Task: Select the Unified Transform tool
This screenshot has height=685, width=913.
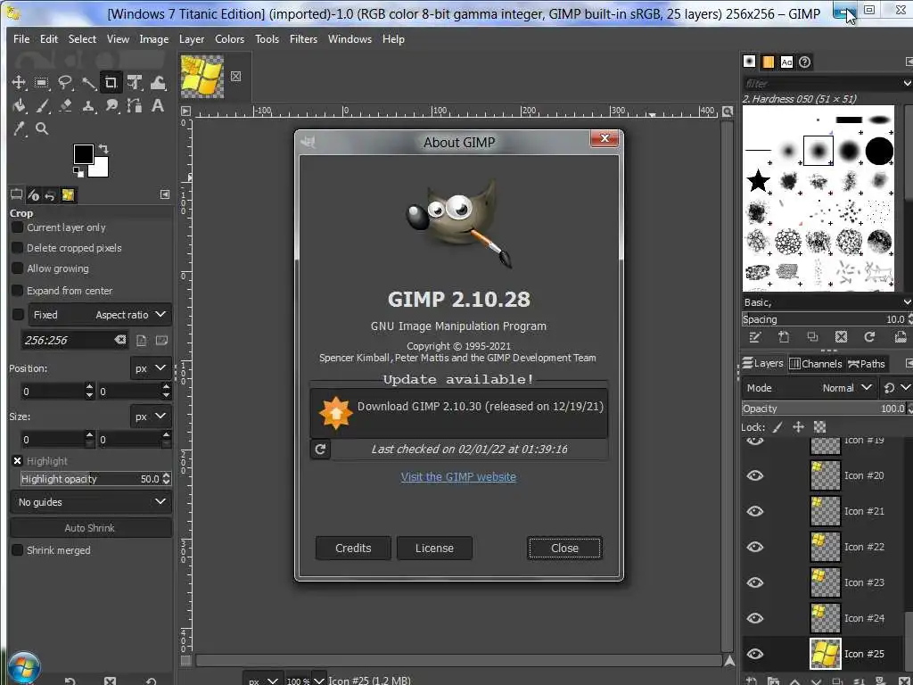Action: pos(135,82)
